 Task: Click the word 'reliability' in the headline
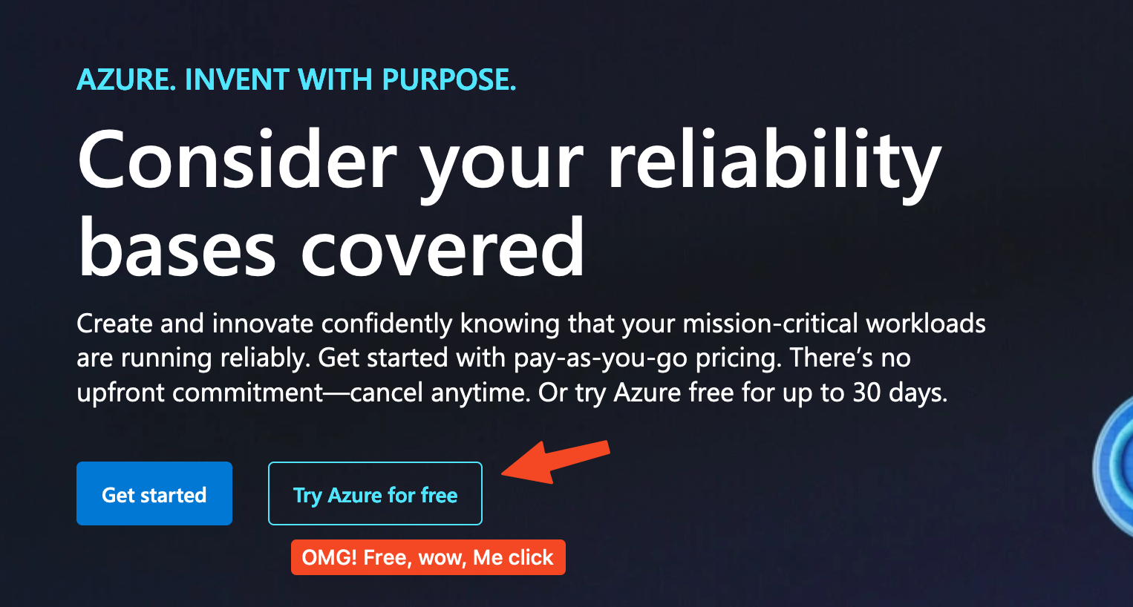pos(775,163)
